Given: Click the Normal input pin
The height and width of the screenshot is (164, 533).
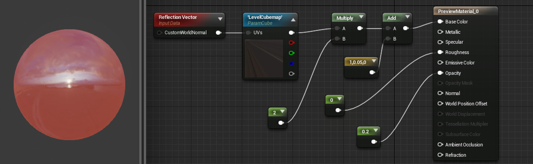Looking at the screenshot, I should (x=440, y=93).
